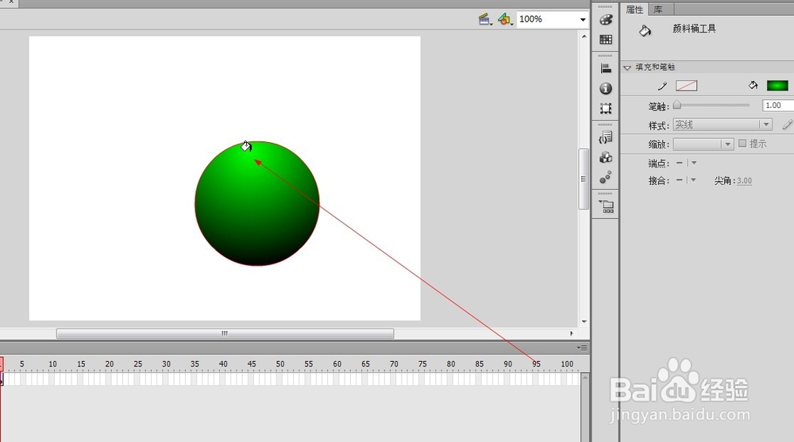Click the fill paint bucket icon beside green swatch
The height and width of the screenshot is (442, 794).
click(754, 85)
